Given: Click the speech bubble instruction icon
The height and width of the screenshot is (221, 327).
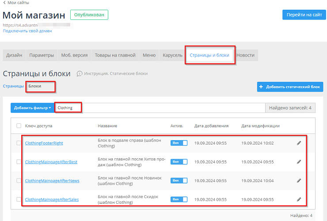Looking at the screenshot, I should click(80, 73).
